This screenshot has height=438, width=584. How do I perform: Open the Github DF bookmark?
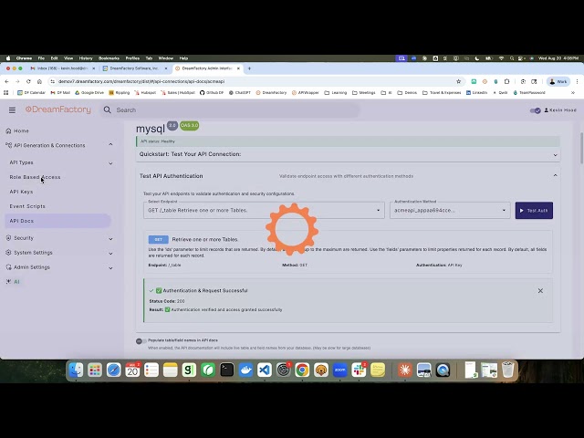(212, 93)
